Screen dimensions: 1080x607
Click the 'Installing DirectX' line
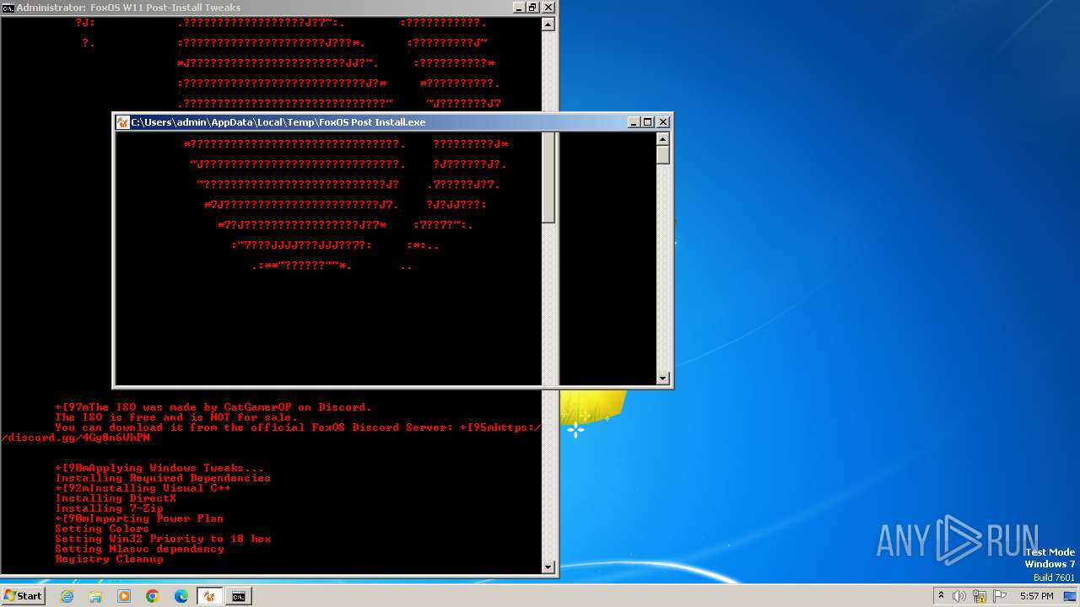pos(116,498)
